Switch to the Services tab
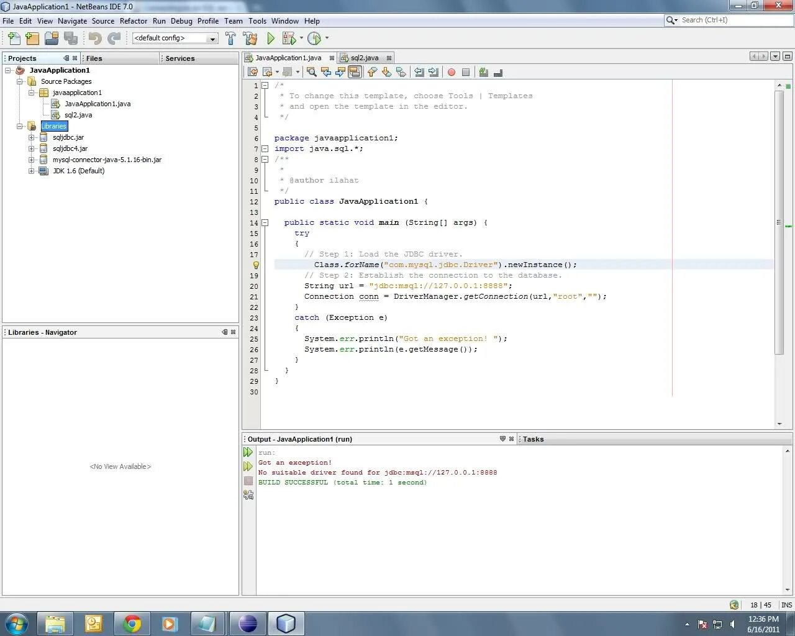This screenshot has width=795, height=636. click(x=180, y=58)
